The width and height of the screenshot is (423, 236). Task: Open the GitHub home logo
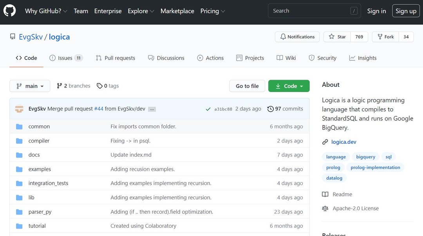pos(10,11)
